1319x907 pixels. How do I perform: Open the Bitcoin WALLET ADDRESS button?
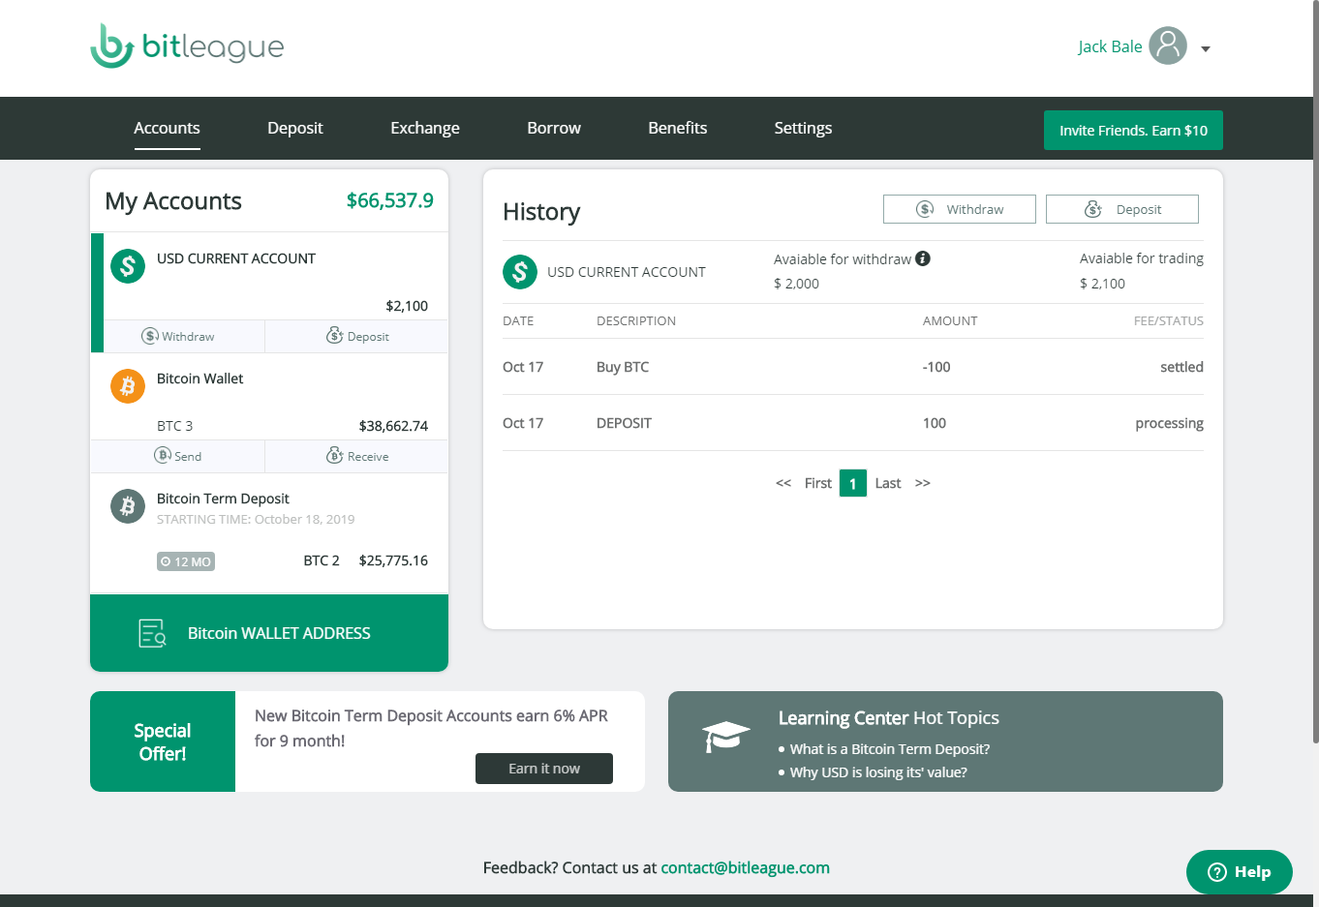(269, 633)
